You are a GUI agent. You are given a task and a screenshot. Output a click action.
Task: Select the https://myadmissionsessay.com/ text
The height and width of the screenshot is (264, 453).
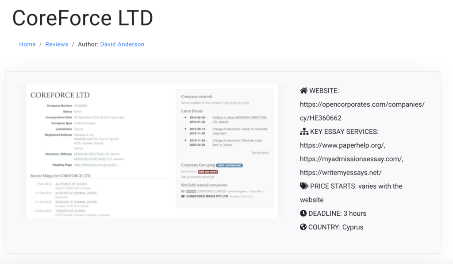click(352, 159)
